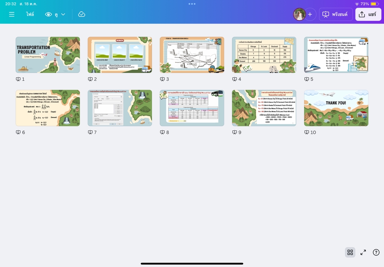Open the user profile avatar
Viewport: 384px width, 267px height.
[299, 14]
